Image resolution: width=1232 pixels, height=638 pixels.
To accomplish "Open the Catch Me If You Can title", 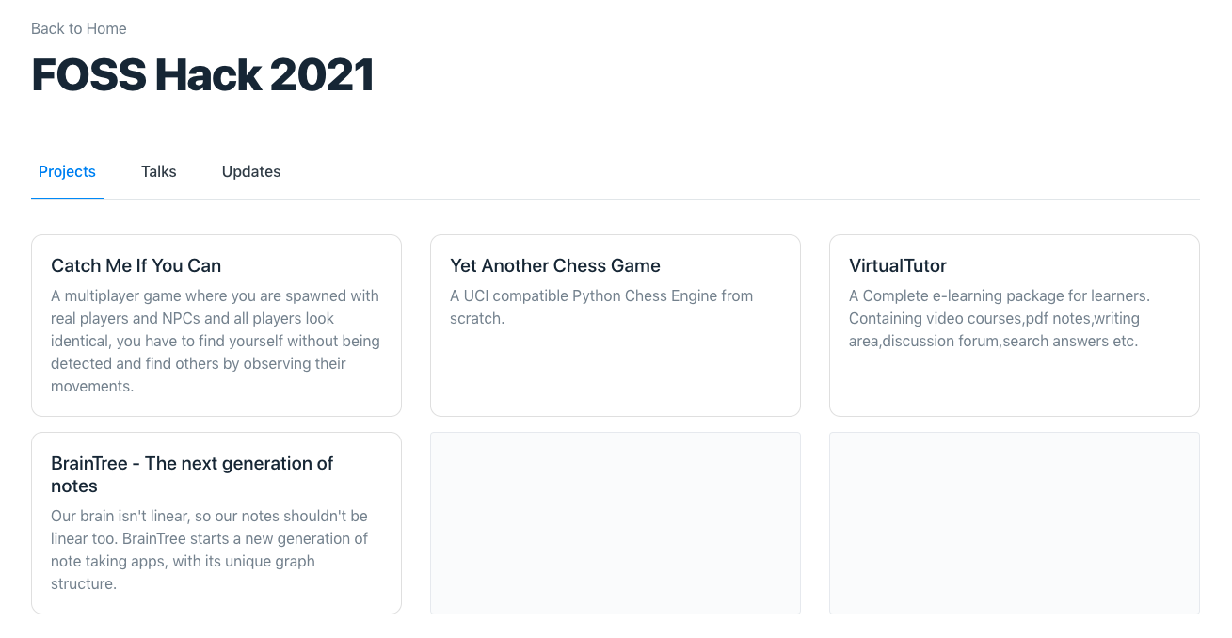I will pos(136,265).
